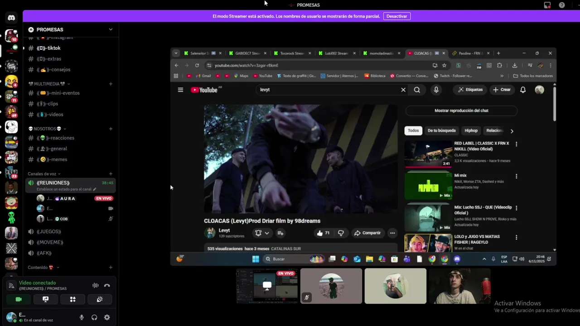
Task: Like the CLOACAS video thumbs-up
Action: click(323, 233)
